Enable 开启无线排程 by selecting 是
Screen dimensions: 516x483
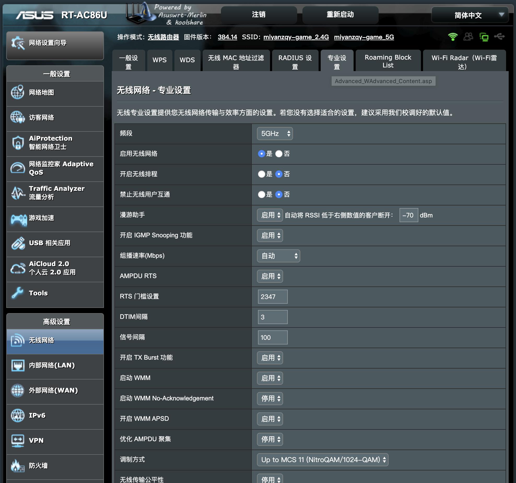click(261, 174)
